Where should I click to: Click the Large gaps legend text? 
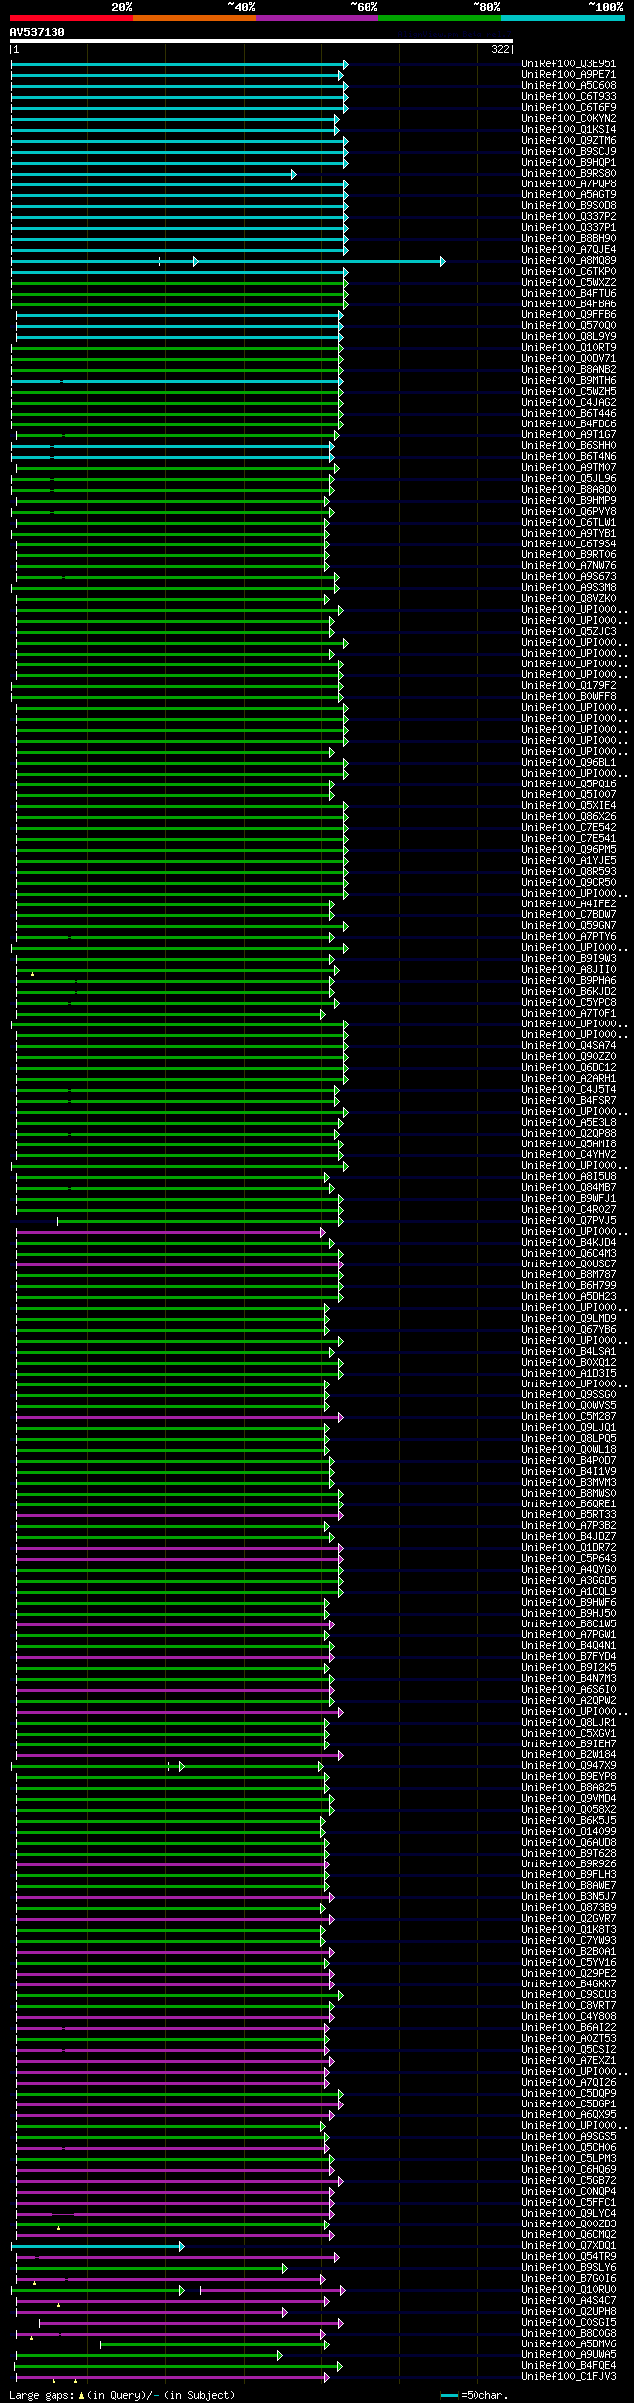point(122,2395)
